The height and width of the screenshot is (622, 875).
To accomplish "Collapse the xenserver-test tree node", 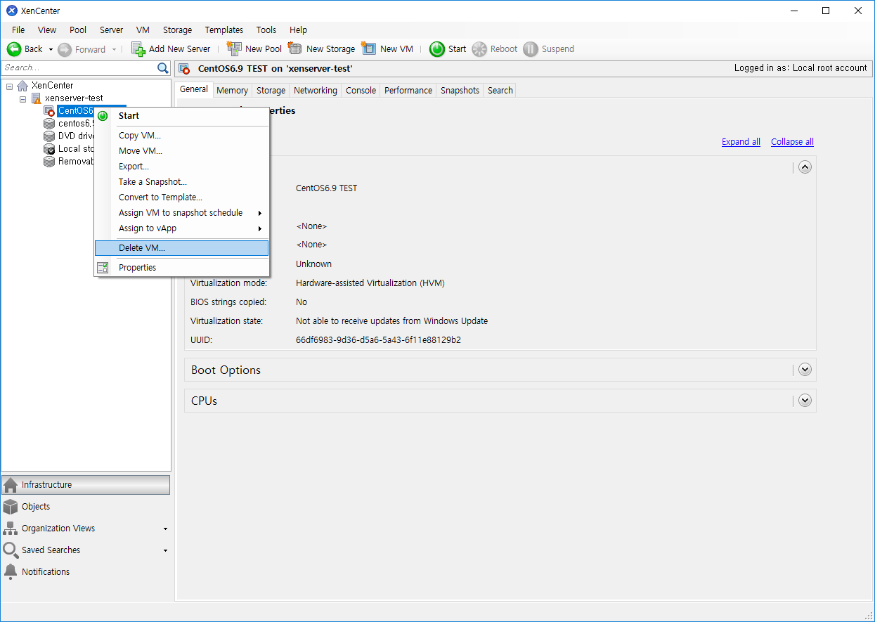I will pyautogui.click(x=22, y=98).
